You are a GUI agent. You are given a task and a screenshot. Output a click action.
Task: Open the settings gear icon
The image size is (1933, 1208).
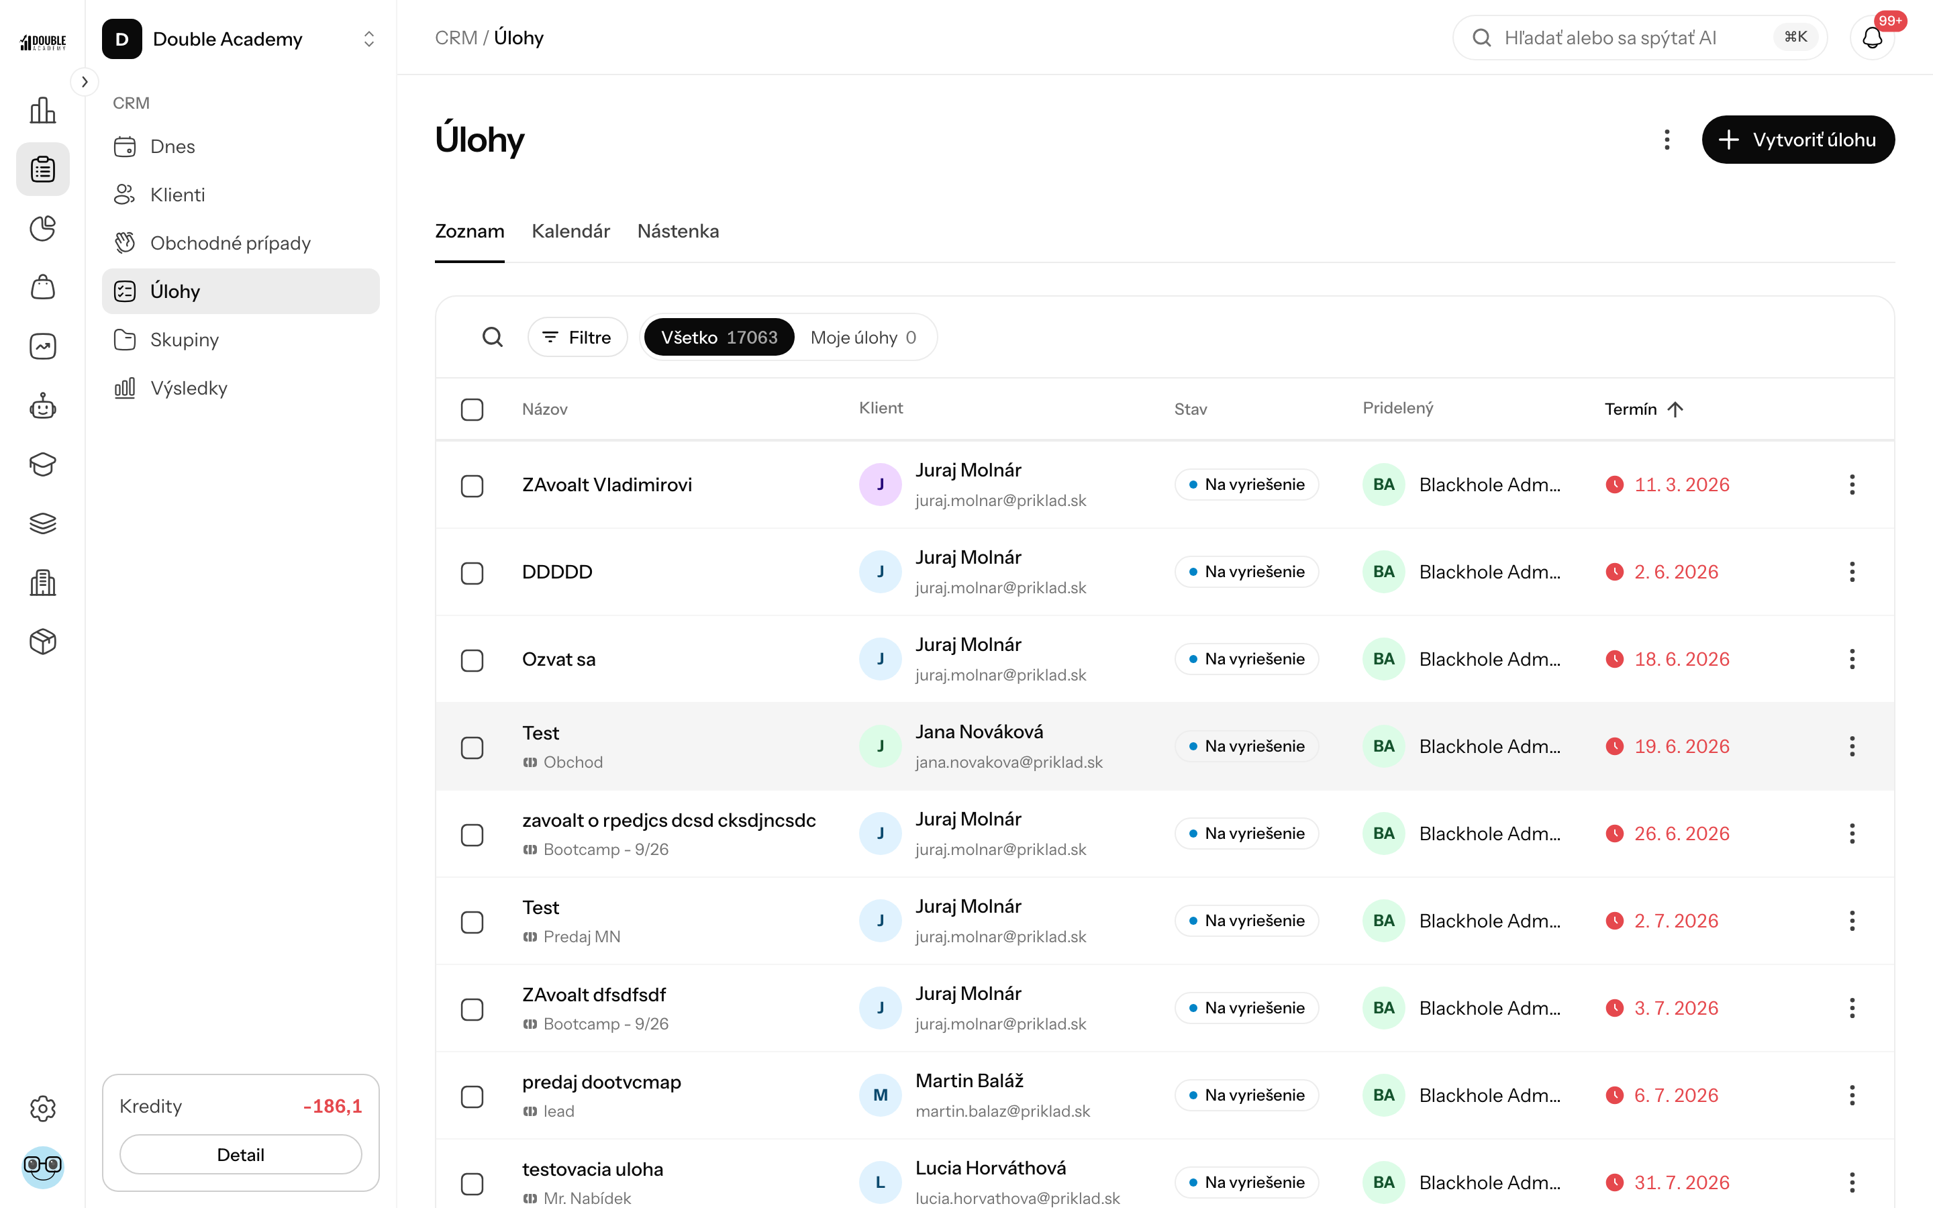coord(42,1108)
